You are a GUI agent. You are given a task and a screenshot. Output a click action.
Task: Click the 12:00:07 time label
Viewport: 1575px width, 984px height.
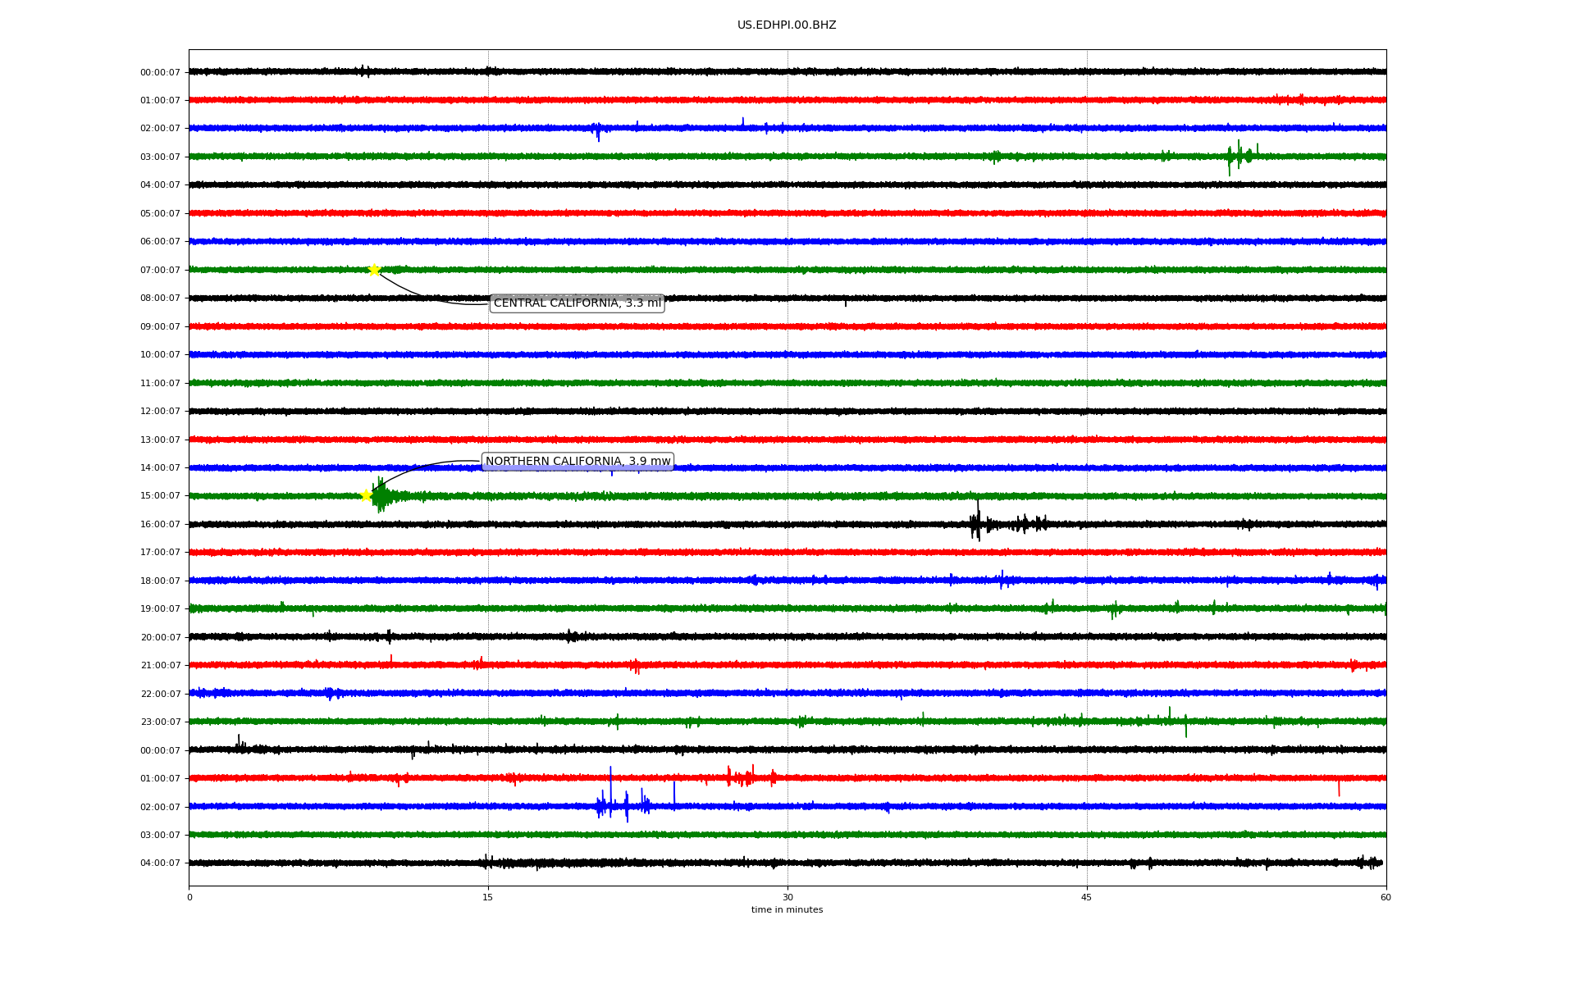pos(160,411)
